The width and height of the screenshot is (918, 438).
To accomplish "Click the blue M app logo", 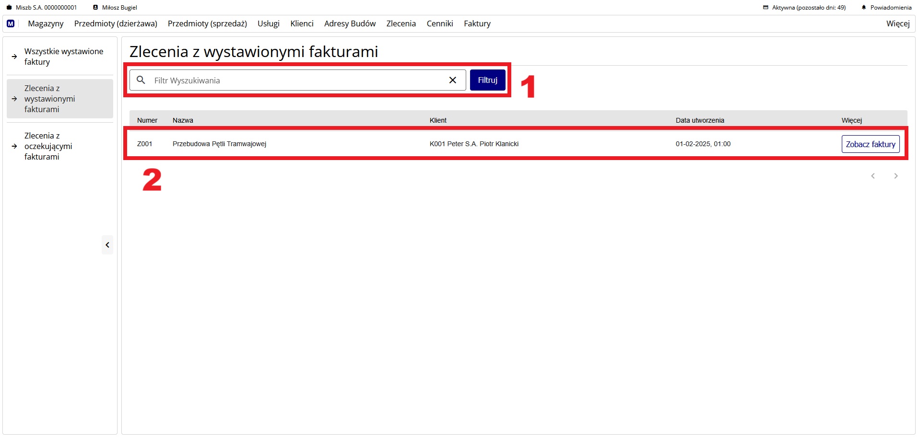I will (x=11, y=23).
